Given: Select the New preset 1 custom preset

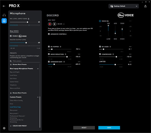Looking at the screenshot, I should [14, 113].
